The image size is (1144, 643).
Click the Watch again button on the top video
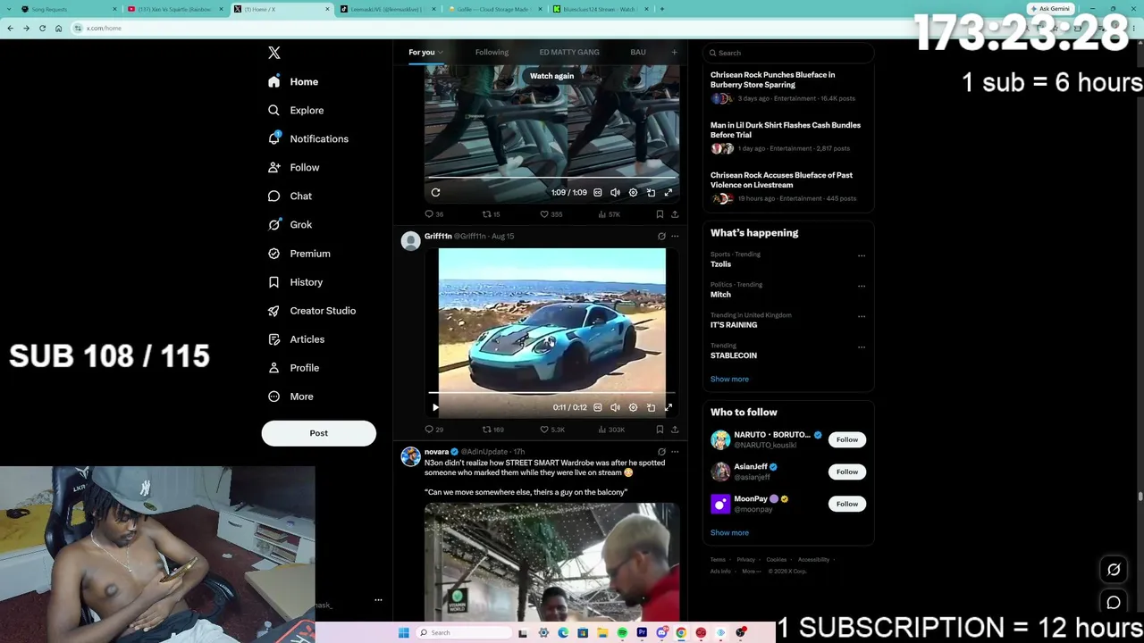[x=551, y=76]
